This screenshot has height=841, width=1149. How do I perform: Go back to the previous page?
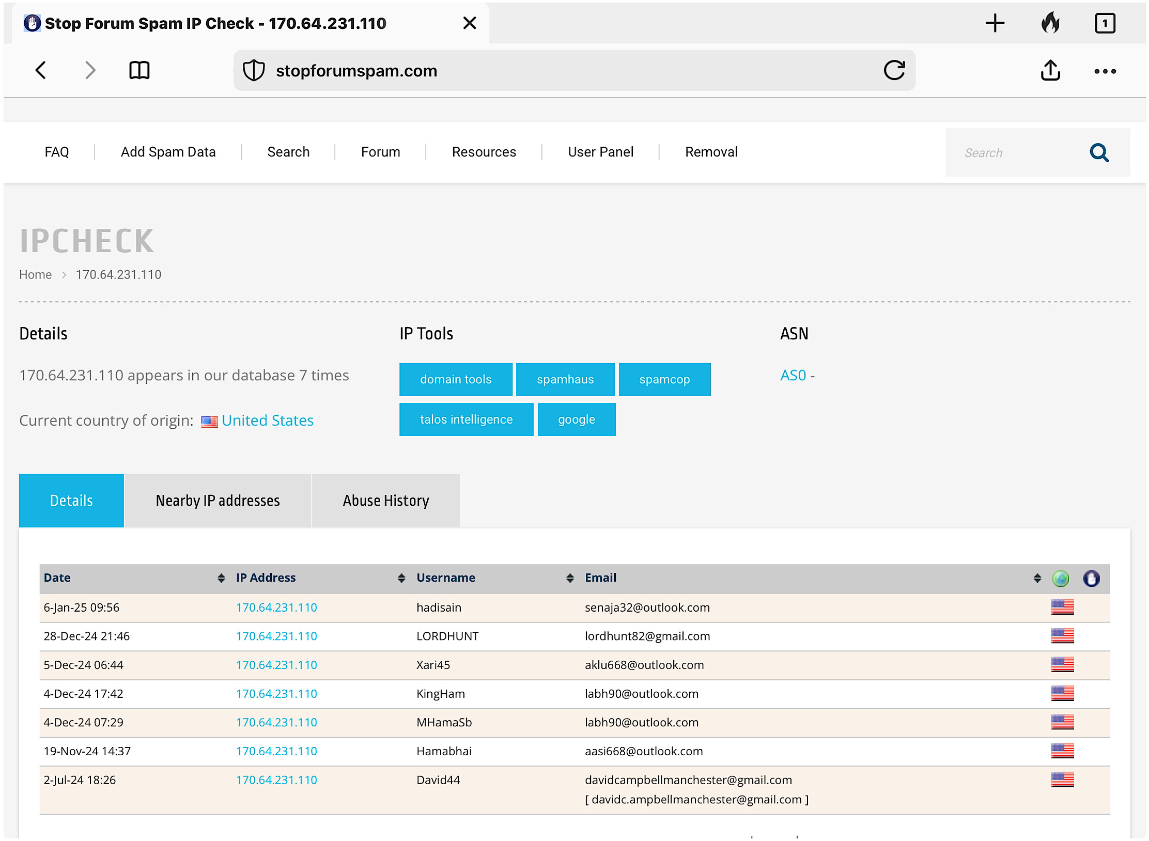[x=41, y=70]
